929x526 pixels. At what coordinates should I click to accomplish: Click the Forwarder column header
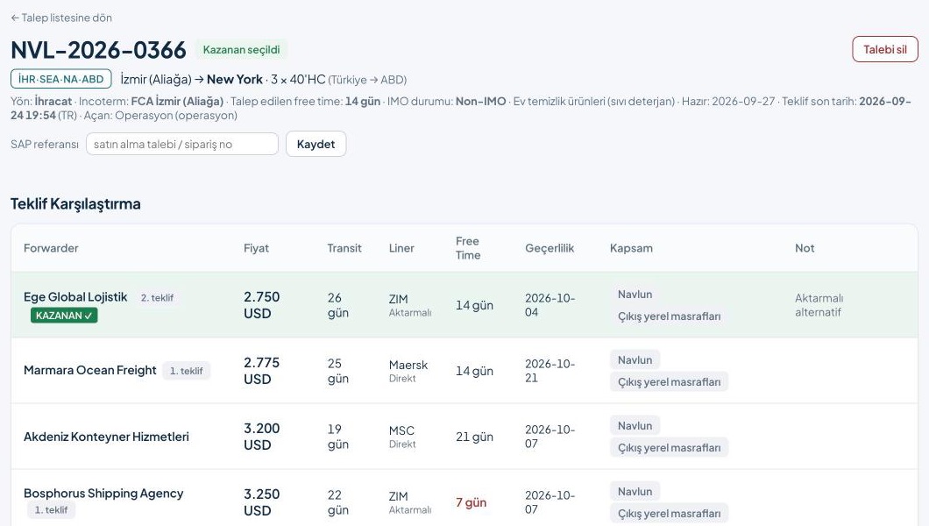51,248
